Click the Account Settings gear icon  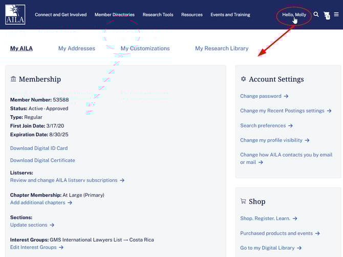(x=243, y=79)
